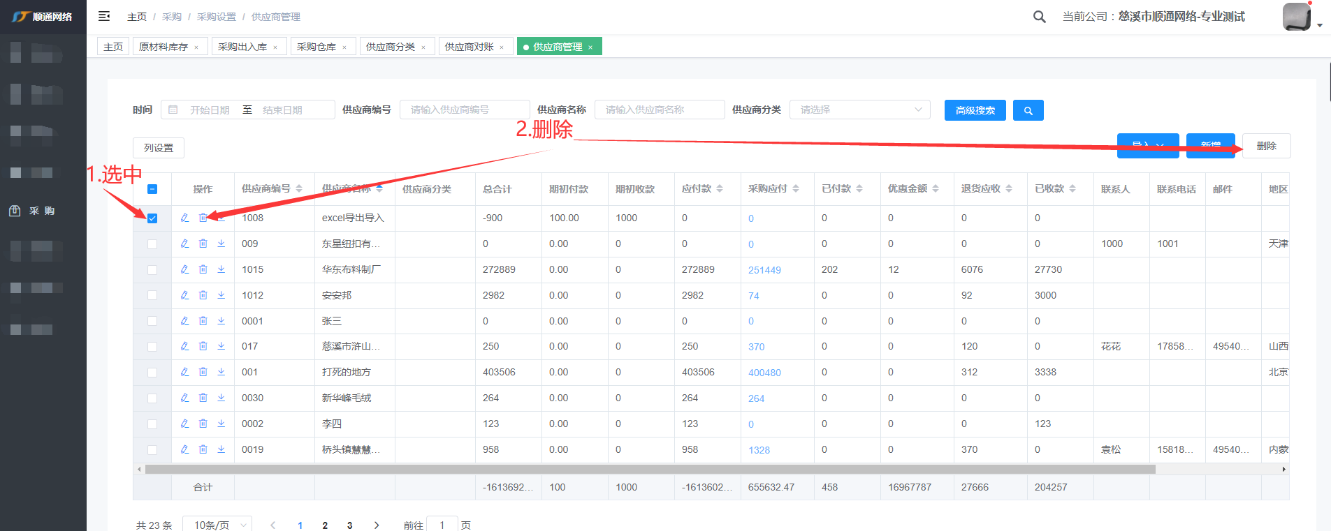
Task: Toggle the select-all checkbox in the table header
Action: click(152, 189)
